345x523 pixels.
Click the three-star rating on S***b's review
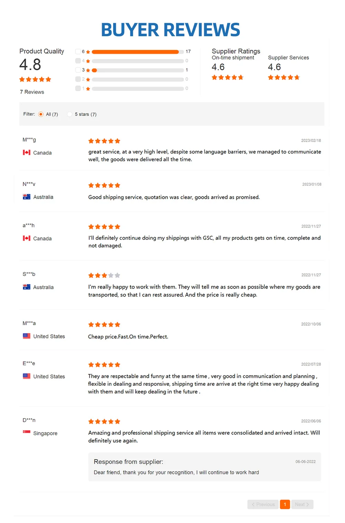click(104, 275)
